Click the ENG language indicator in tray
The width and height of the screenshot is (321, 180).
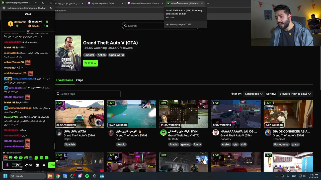coord(294,176)
